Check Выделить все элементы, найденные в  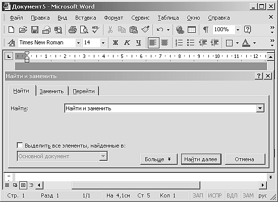tap(20, 146)
